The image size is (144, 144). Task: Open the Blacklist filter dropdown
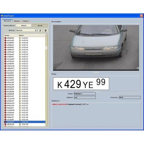26,30
